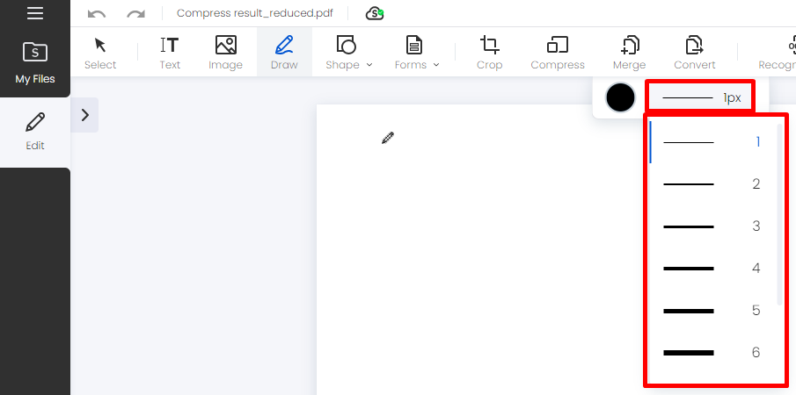
Task: Select line thickness 1
Action: pos(712,142)
